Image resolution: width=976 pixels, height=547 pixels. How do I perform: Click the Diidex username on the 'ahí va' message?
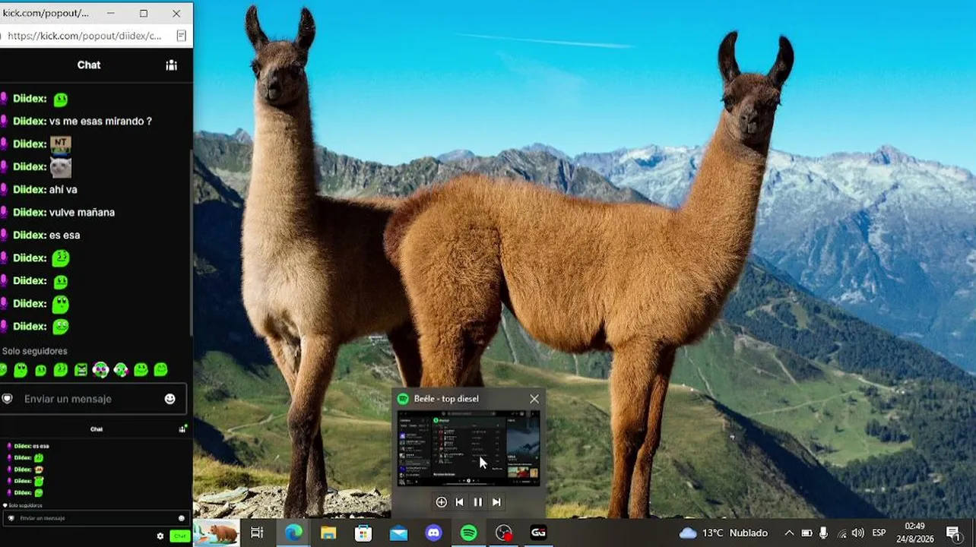(x=30, y=189)
